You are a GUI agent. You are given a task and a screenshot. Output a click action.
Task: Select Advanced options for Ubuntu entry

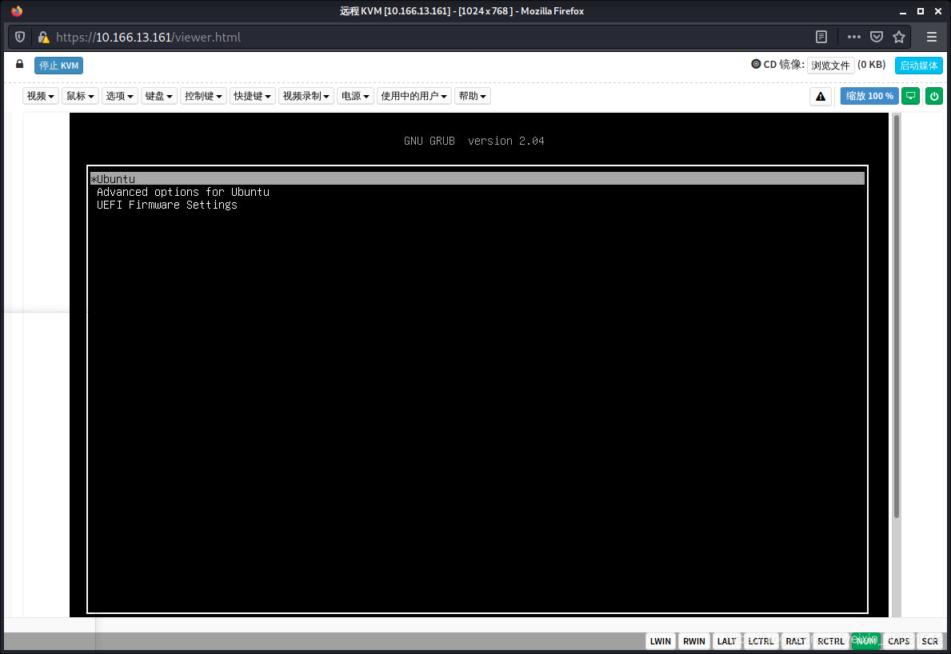click(183, 192)
